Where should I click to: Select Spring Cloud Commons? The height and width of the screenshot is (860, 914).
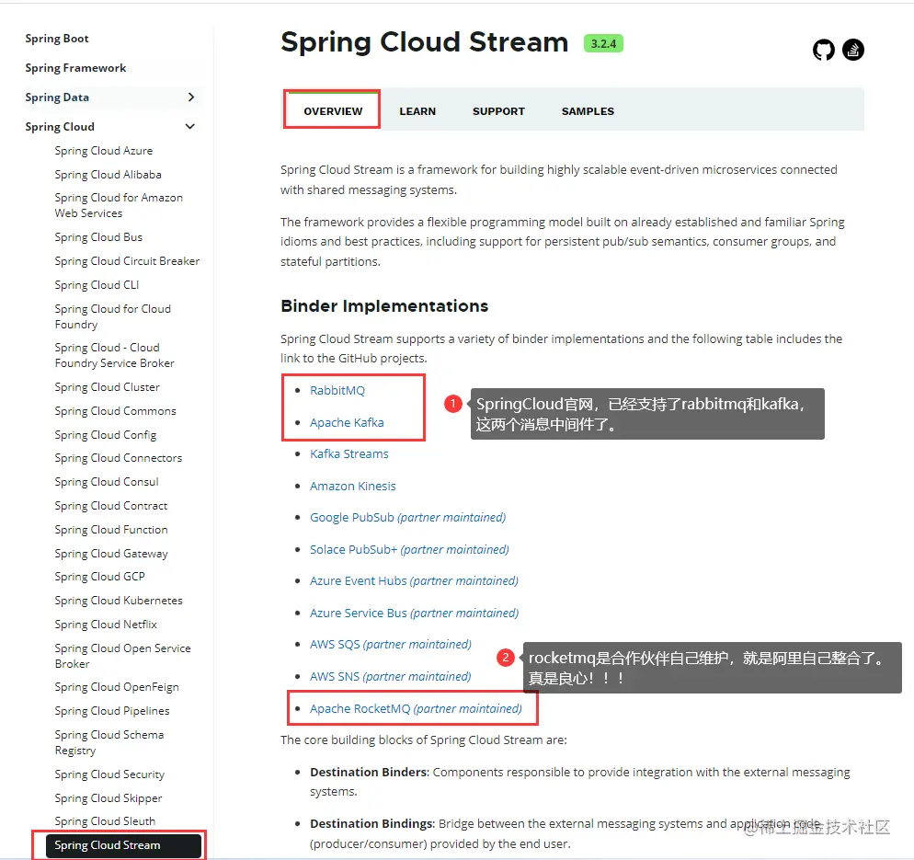(x=116, y=411)
